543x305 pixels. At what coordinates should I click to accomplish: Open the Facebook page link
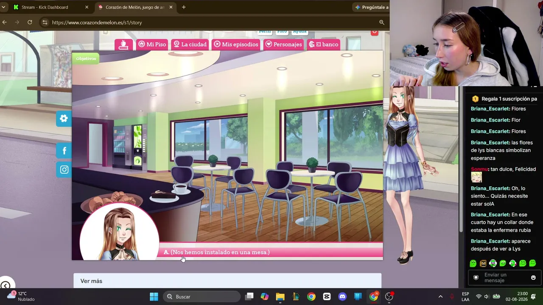[64, 151]
